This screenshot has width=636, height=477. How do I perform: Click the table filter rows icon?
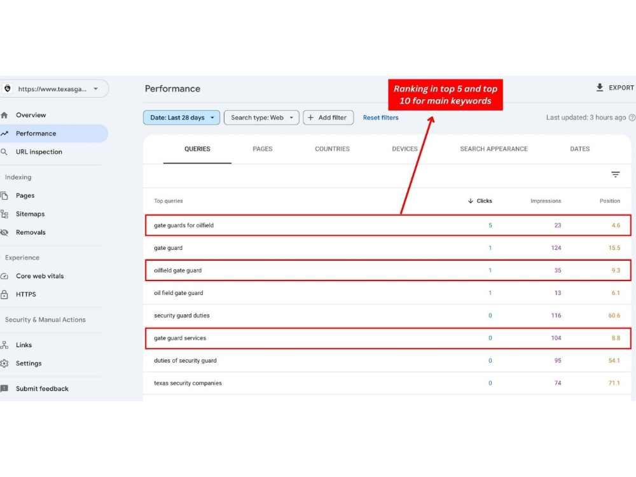(x=615, y=174)
